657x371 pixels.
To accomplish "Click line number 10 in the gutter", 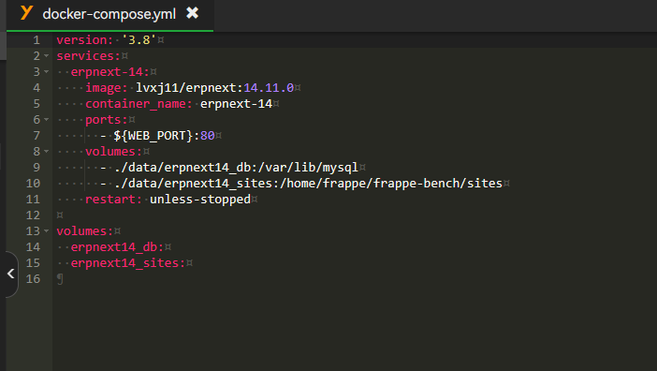I will (x=33, y=184).
